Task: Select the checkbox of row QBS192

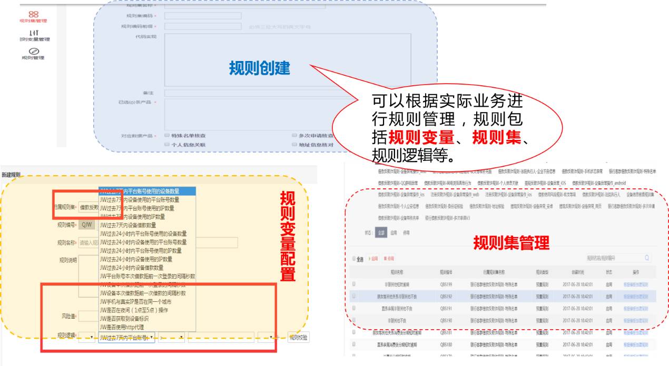Action: coord(353,296)
